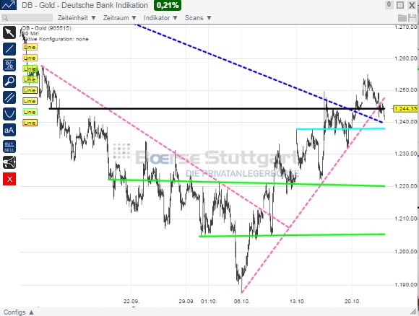
Task: Open the Scans dropdown
Action: tap(198, 18)
